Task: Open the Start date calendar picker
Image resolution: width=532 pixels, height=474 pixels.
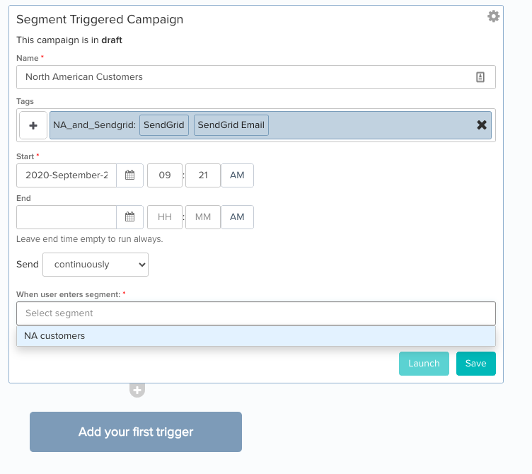Action: point(129,175)
